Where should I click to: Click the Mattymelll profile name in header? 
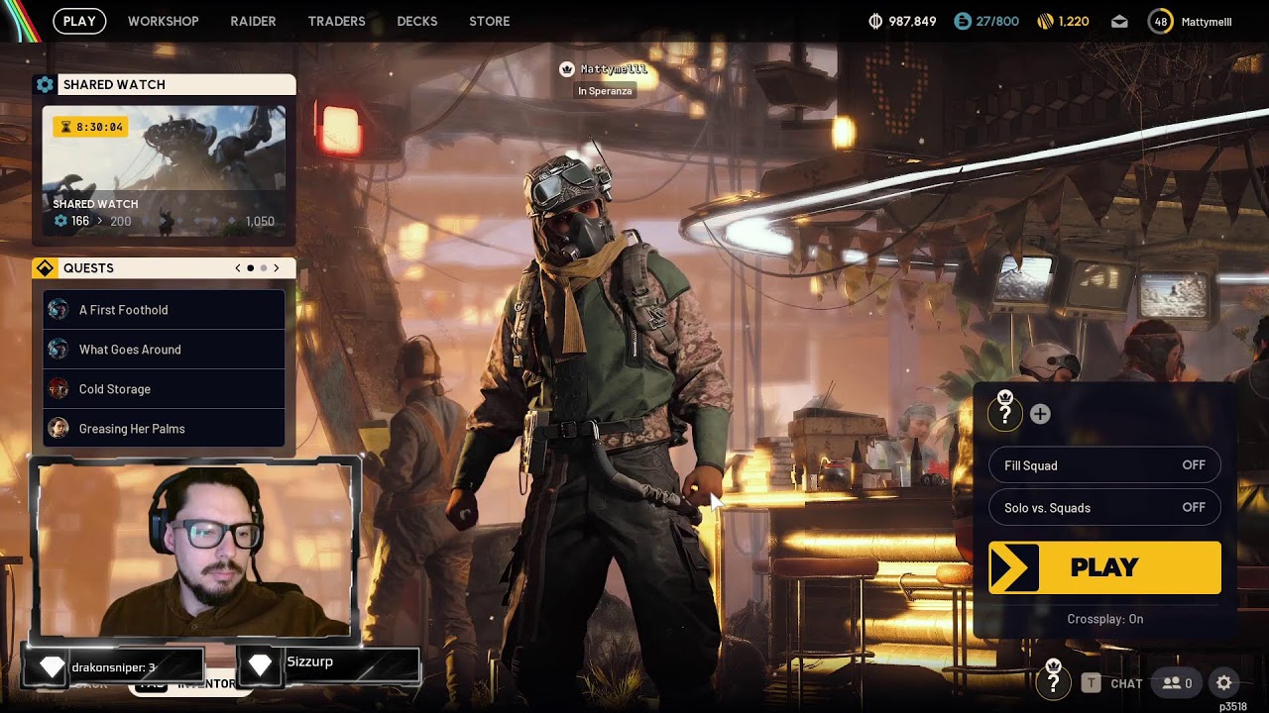click(x=1206, y=21)
